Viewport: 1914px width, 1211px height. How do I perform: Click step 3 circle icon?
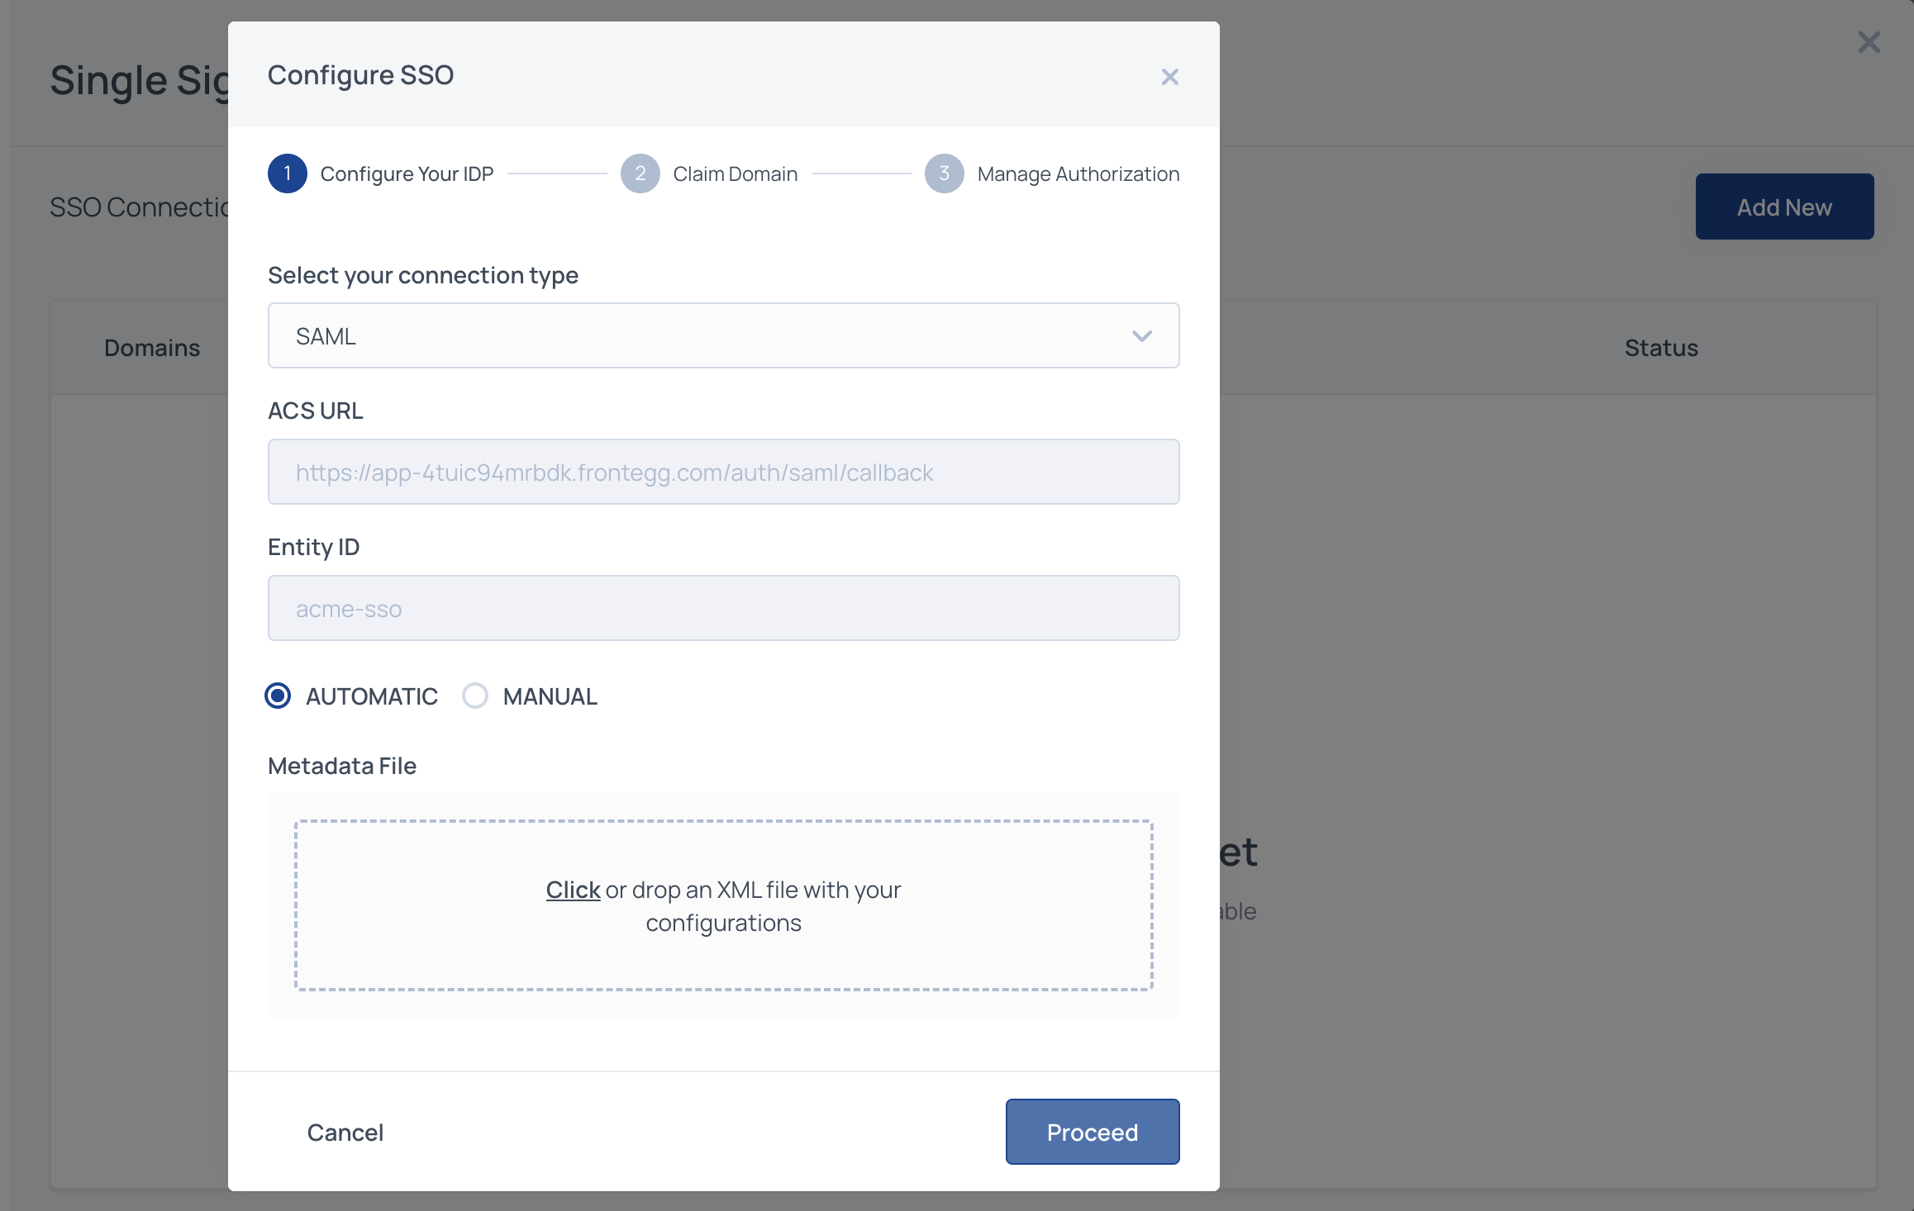pos(944,173)
